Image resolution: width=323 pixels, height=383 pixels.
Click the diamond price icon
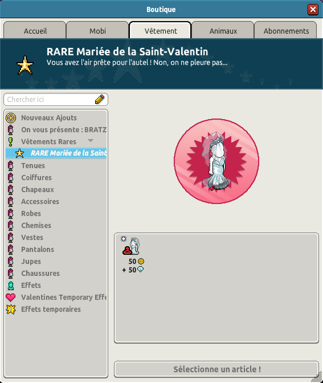[140, 269]
